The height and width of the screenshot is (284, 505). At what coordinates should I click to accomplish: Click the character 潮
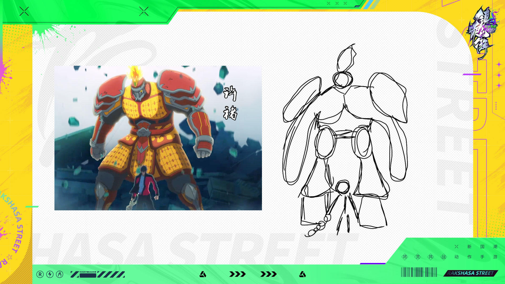click(495, 247)
